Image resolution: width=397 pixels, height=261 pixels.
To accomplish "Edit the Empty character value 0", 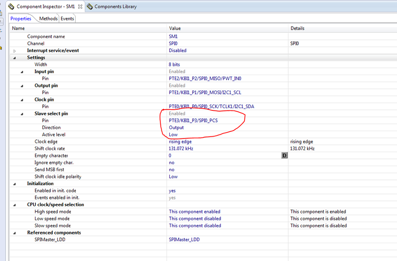I will click(170, 155).
